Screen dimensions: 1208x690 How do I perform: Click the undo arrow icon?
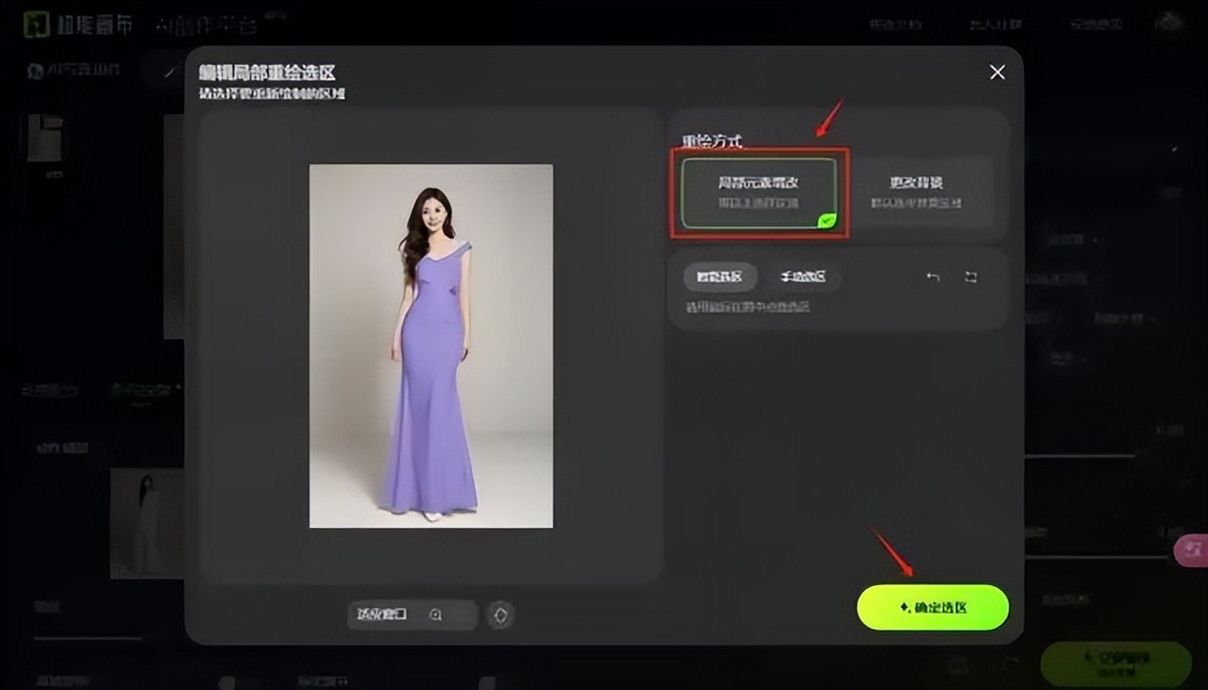933,277
